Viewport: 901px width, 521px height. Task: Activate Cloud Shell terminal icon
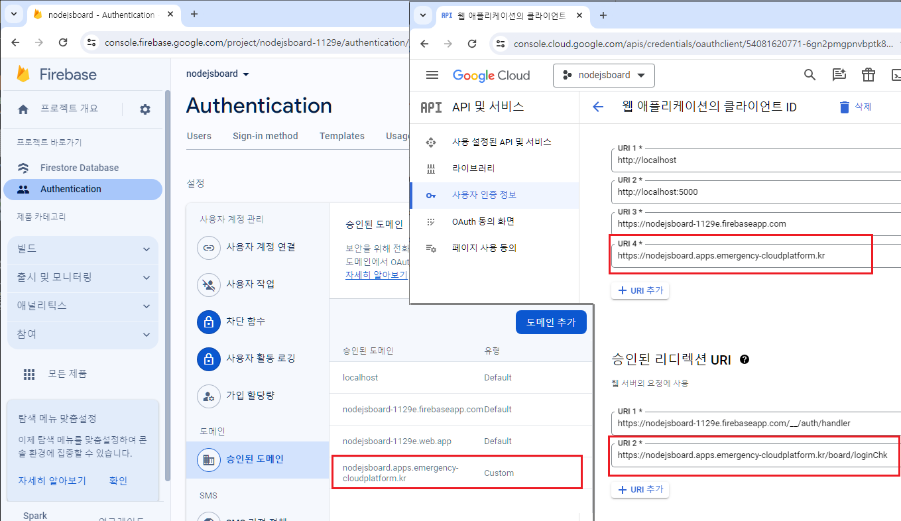point(895,75)
